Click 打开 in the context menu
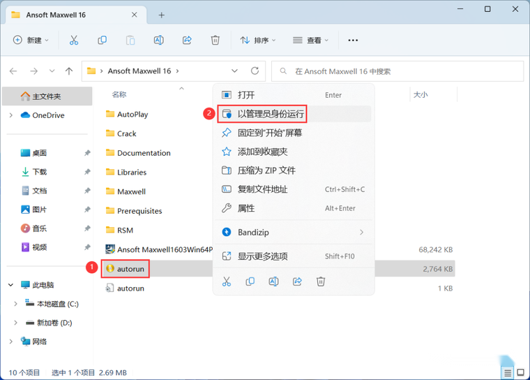This screenshot has width=530, height=380. 294,95
